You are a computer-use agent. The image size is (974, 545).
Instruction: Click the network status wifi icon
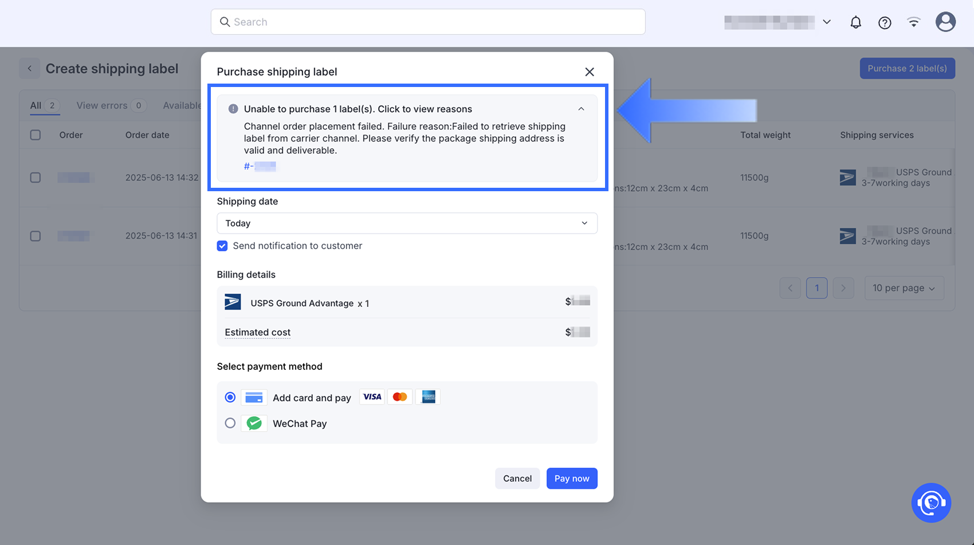pos(914,22)
